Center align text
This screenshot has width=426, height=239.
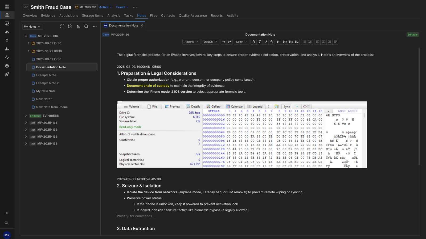click(323, 42)
